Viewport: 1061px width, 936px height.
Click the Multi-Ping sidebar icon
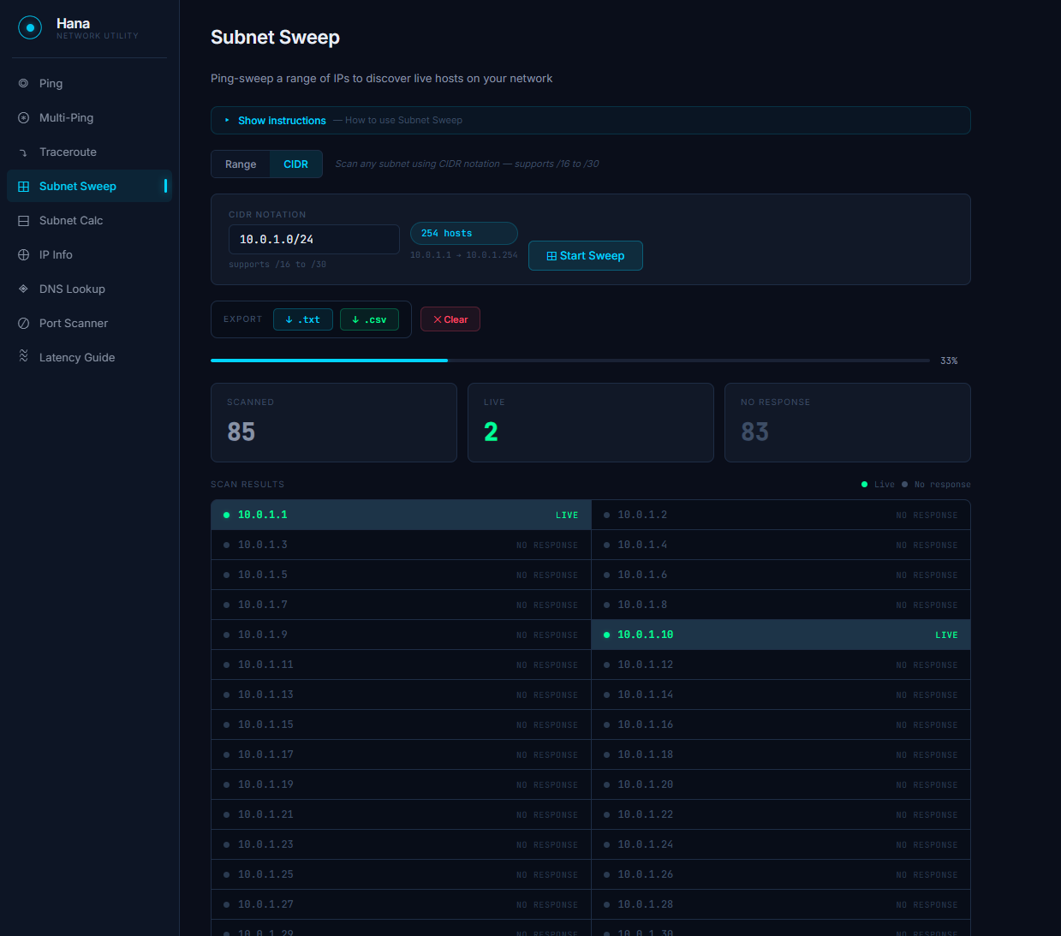coord(23,117)
